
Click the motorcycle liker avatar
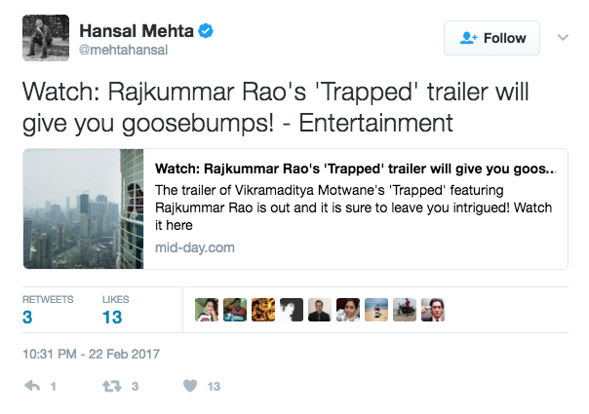(x=405, y=310)
